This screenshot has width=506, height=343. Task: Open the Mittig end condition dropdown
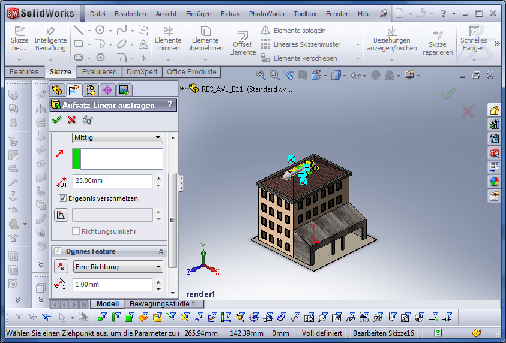[x=117, y=137]
